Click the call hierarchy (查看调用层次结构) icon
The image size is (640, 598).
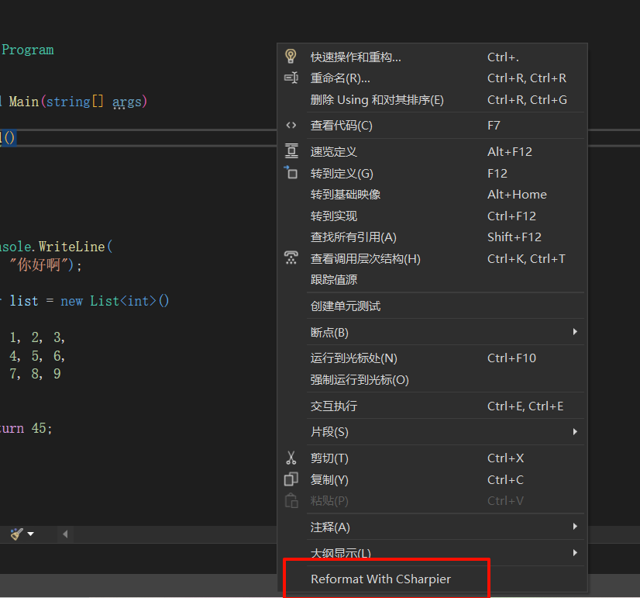[291, 258]
